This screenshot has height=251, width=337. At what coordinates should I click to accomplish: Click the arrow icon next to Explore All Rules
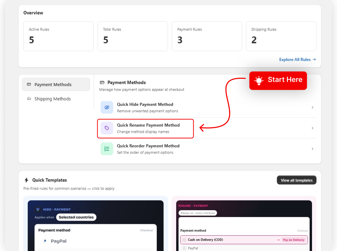pos(314,59)
